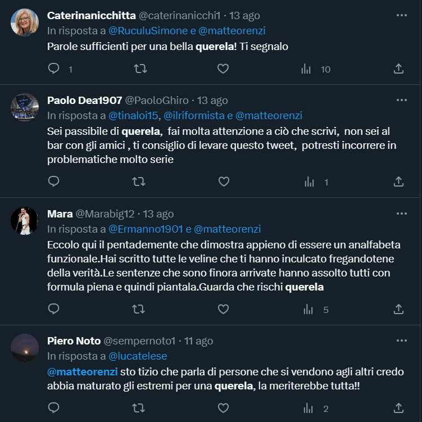Open the 13 ago timestamp on Paolo's tweet
The width and height of the screenshot is (422, 422).
point(213,101)
